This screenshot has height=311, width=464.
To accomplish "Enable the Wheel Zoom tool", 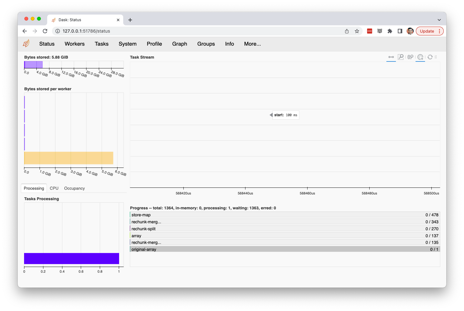I will tap(410, 57).
